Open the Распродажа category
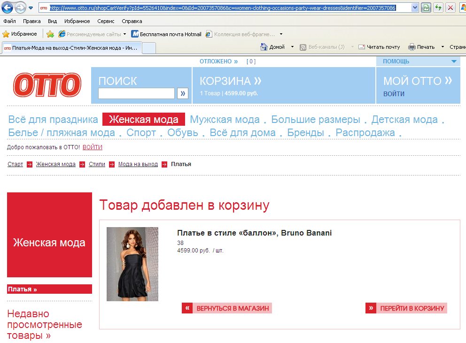This screenshot has width=466, height=343. [x=365, y=133]
